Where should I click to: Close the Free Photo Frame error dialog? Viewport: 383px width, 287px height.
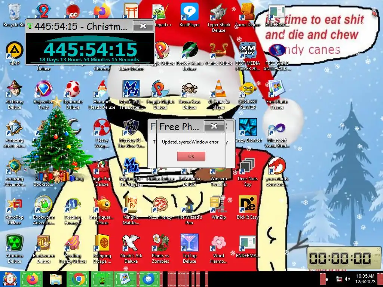pos(214,126)
